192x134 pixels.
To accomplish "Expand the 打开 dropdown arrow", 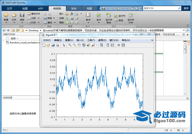I will (x=14, y=23).
